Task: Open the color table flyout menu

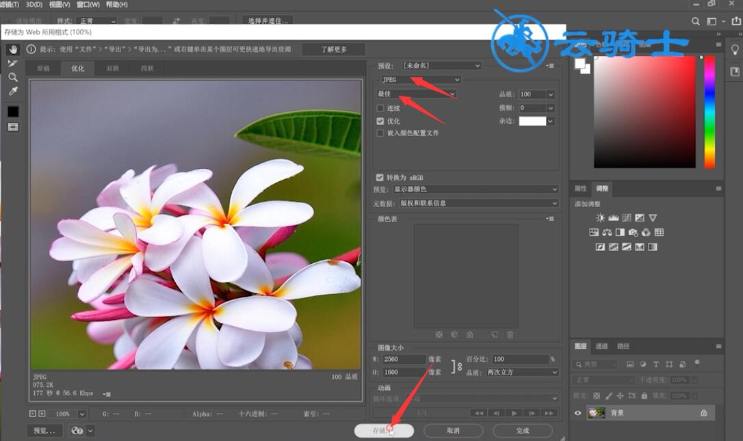Action: [550, 219]
